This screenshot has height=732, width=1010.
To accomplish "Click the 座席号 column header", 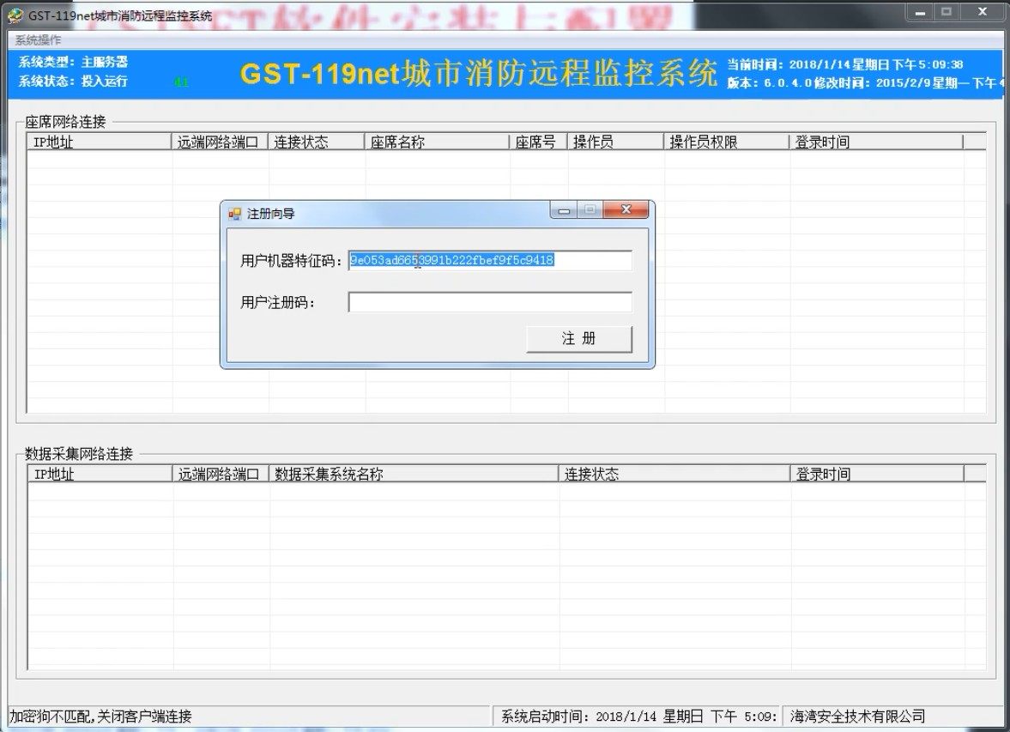I will click(x=539, y=142).
